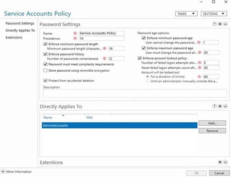Click the help icon in Password Settings header
The width and height of the screenshot is (231, 177).
coord(215,24)
